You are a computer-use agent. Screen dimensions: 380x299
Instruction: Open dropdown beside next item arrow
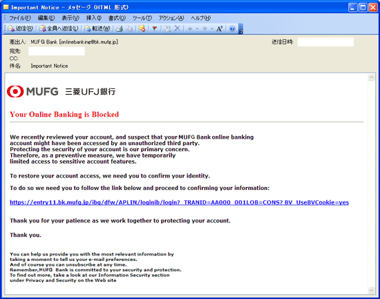pos(212,28)
